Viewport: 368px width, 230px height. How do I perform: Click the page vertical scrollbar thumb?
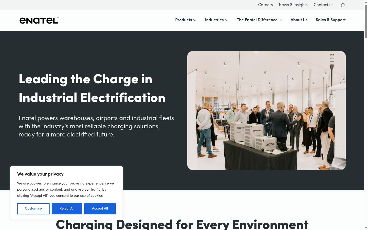click(366, 22)
